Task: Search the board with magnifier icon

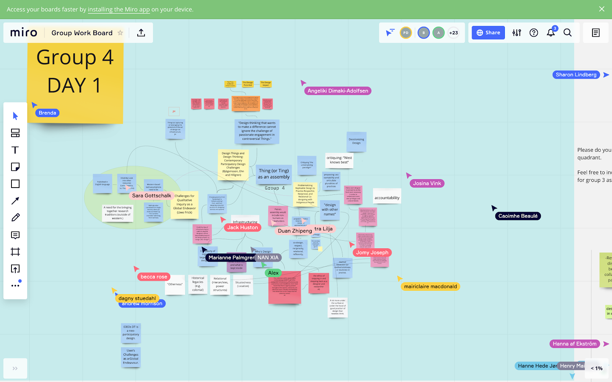Action: [x=568, y=33]
